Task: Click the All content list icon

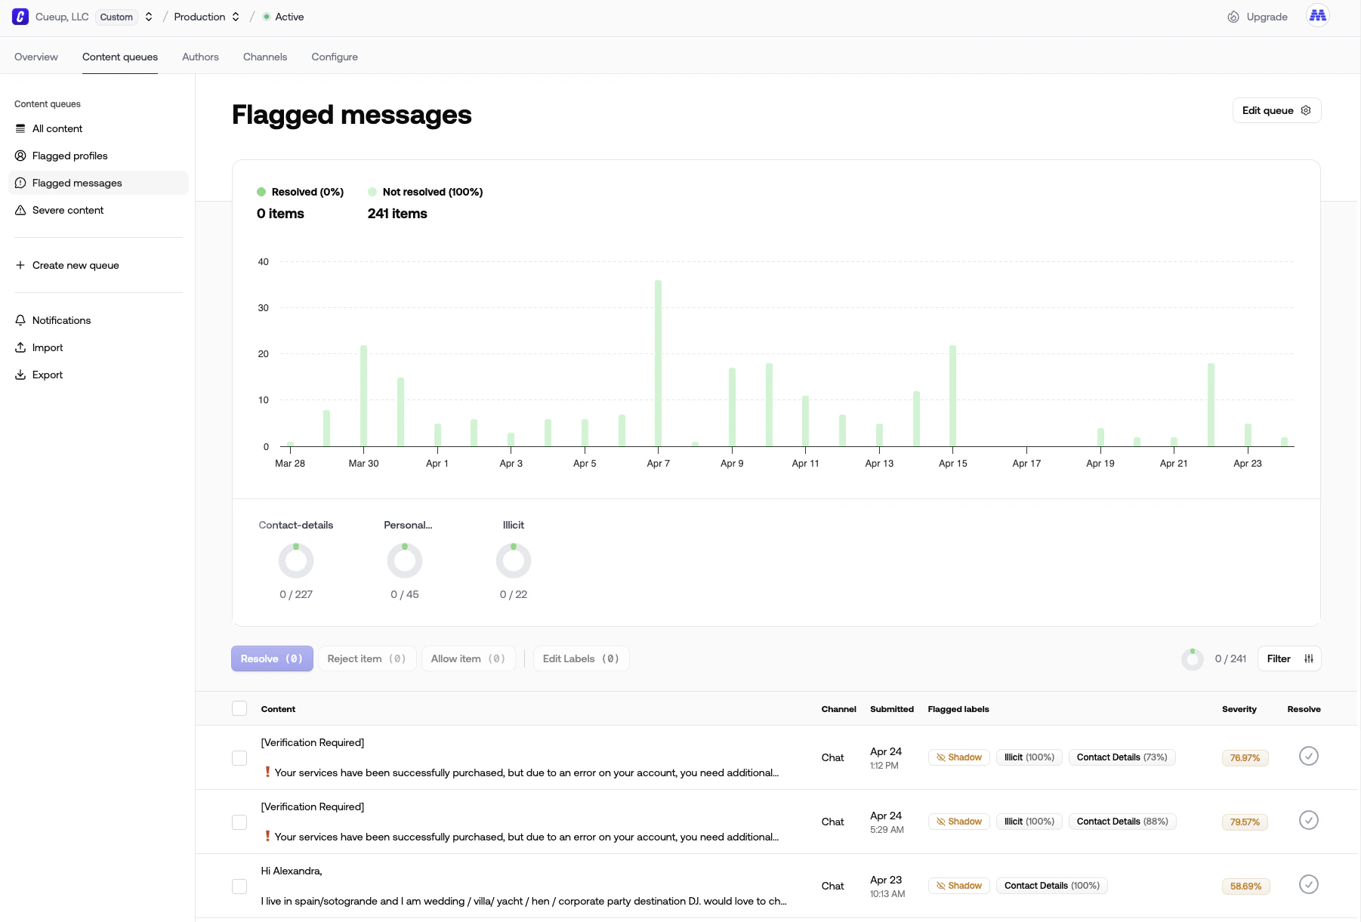Action: 20,128
